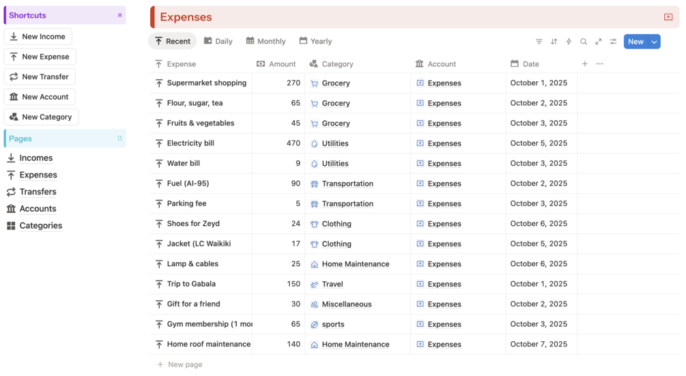
Task: Expand the dropdown arrow next to New
Action: click(x=654, y=42)
